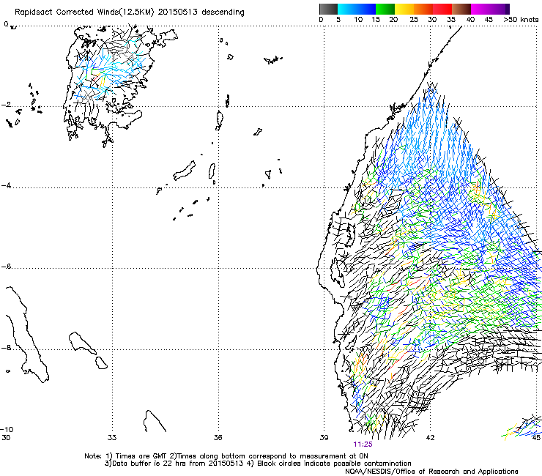
Task: Click the 'NOAA/NESDIS/Office of Research and Applications' credit
Action: click(x=431, y=472)
